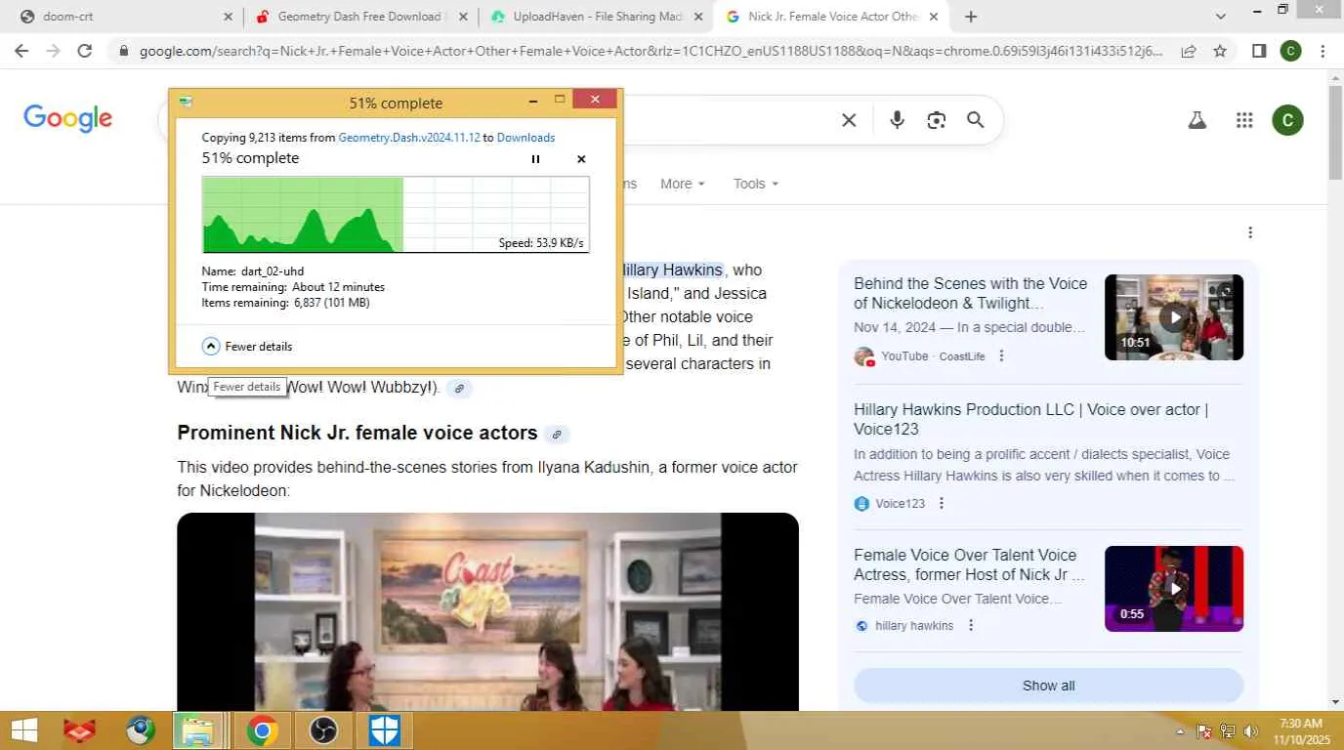
Task: View site information via the lock icon
Action: pos(123,51)
